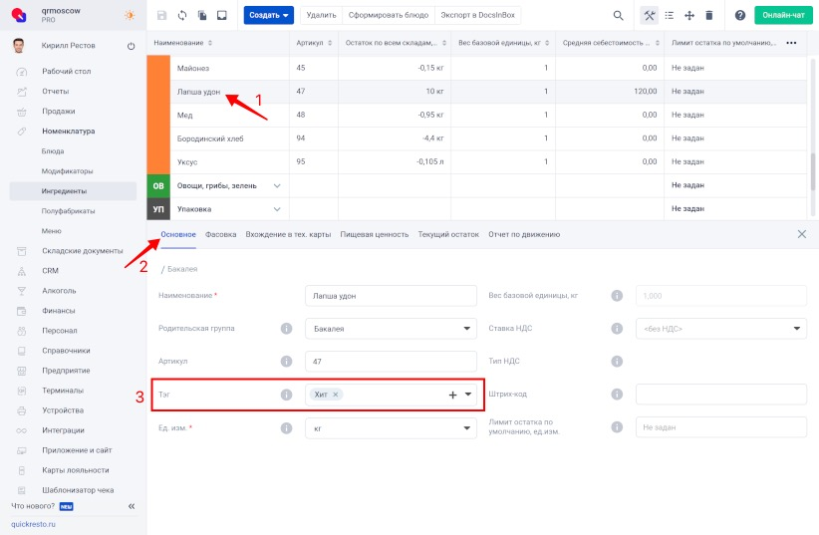Click the green ОВ group color badge
The image size is (819, 535).
pyautogui.click(x=158, y=185)
